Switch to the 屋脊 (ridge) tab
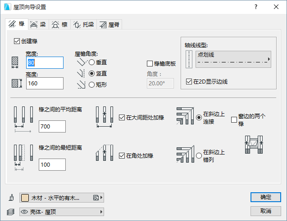The width and height of the screenshot is (287, 221). click(109, 24)
